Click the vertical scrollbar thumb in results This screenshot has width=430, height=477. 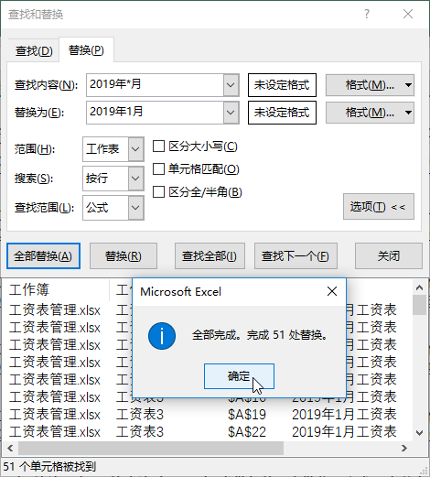click(420, 305)
